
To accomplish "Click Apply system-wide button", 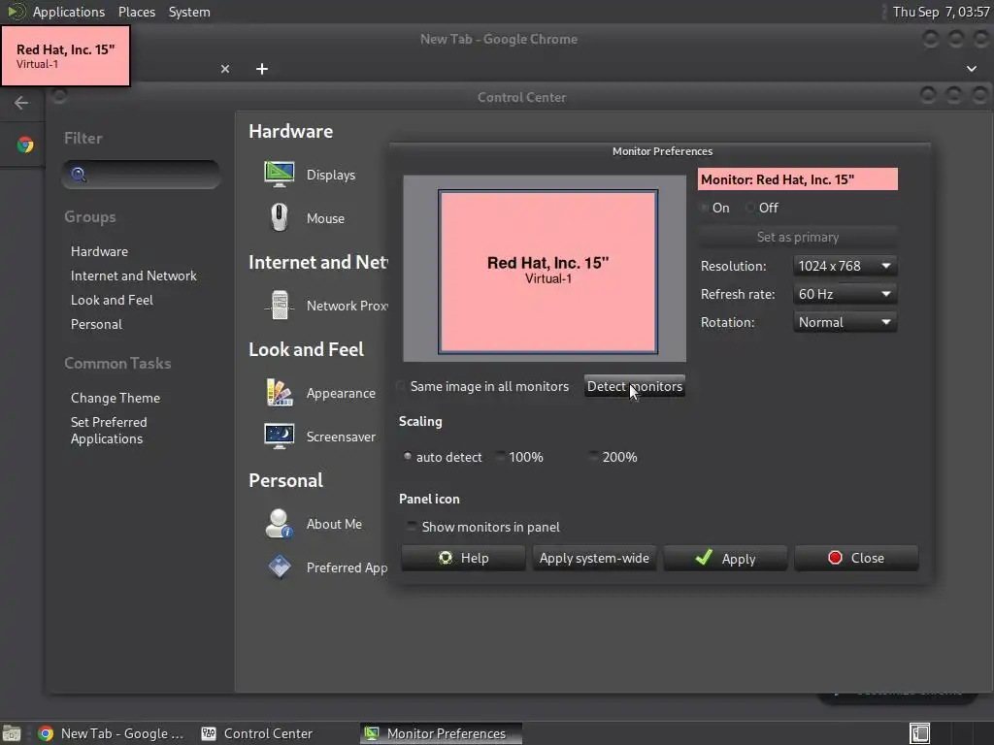I will (x=594, y=558).
